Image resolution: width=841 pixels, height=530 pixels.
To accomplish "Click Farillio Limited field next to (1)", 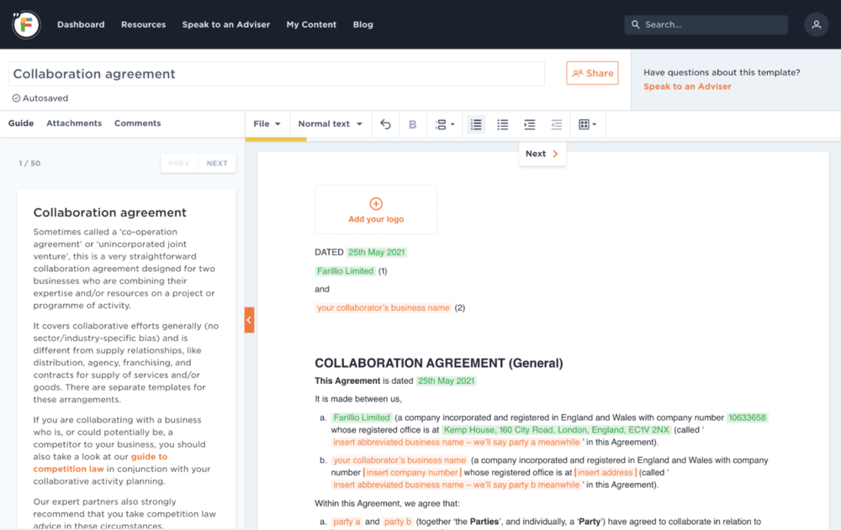I will point(345,271).
